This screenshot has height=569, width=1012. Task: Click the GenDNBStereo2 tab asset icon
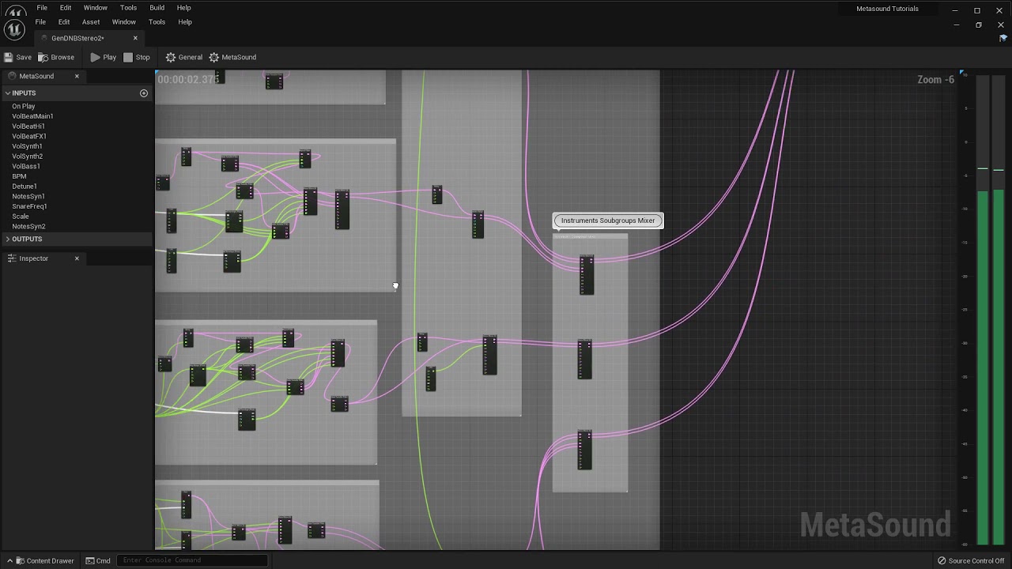(46, 38)
